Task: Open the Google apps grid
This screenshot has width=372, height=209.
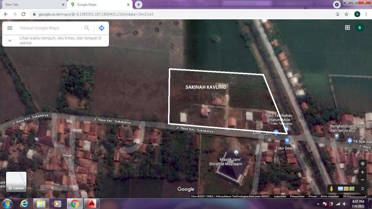Action: click(347, 27)
